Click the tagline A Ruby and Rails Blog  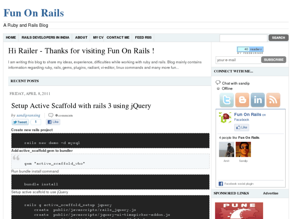26,25
